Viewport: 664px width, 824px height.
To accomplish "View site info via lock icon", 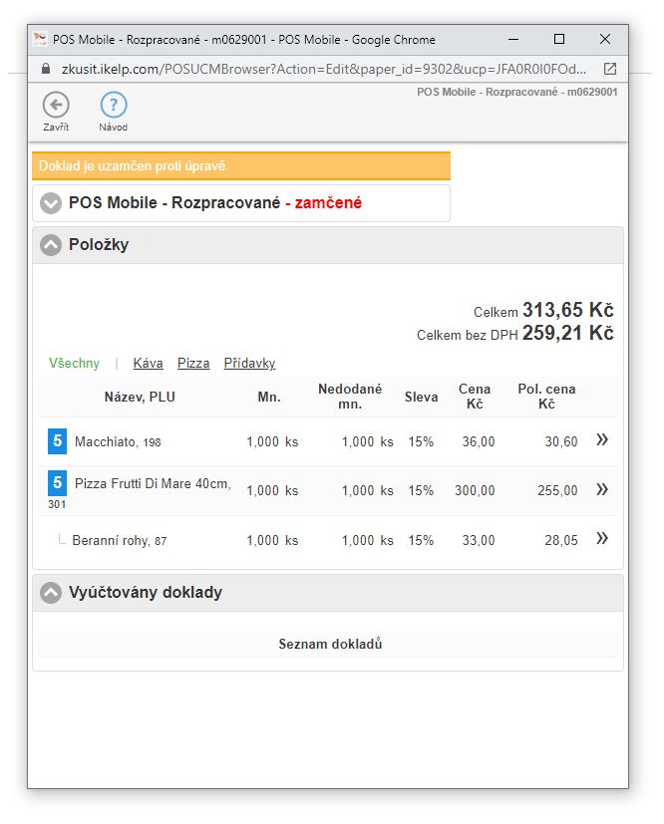I will 45,69.
